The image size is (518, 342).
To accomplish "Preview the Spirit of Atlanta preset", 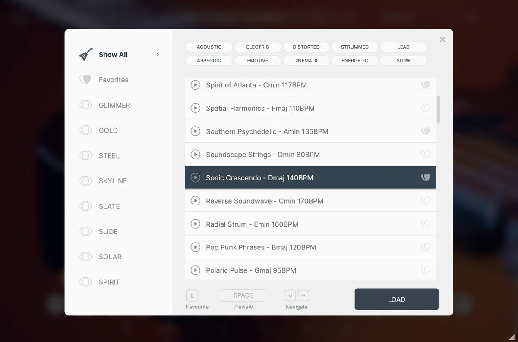I will coord(196,85).
